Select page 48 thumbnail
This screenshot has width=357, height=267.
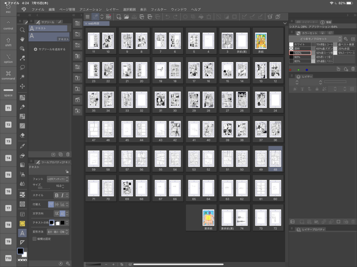(275, 159)
